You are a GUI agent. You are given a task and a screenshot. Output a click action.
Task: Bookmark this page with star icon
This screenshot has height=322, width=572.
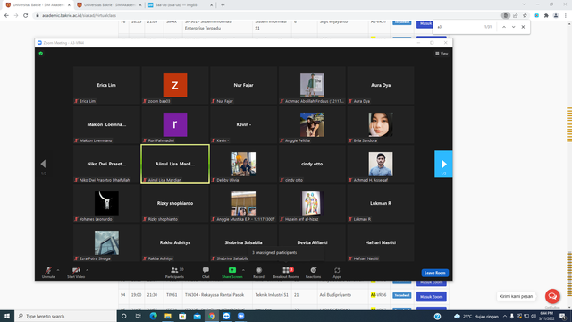(525, 16)
